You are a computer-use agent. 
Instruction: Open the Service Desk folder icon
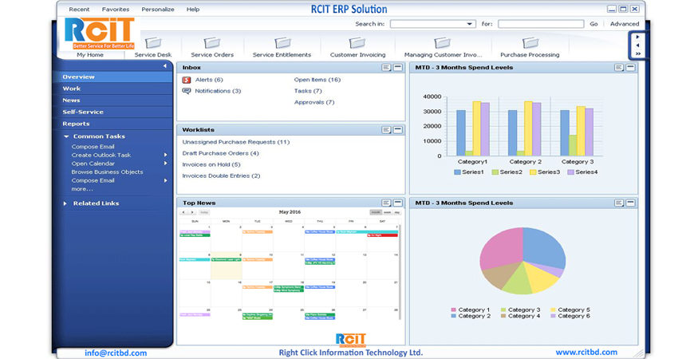(153, 42)
